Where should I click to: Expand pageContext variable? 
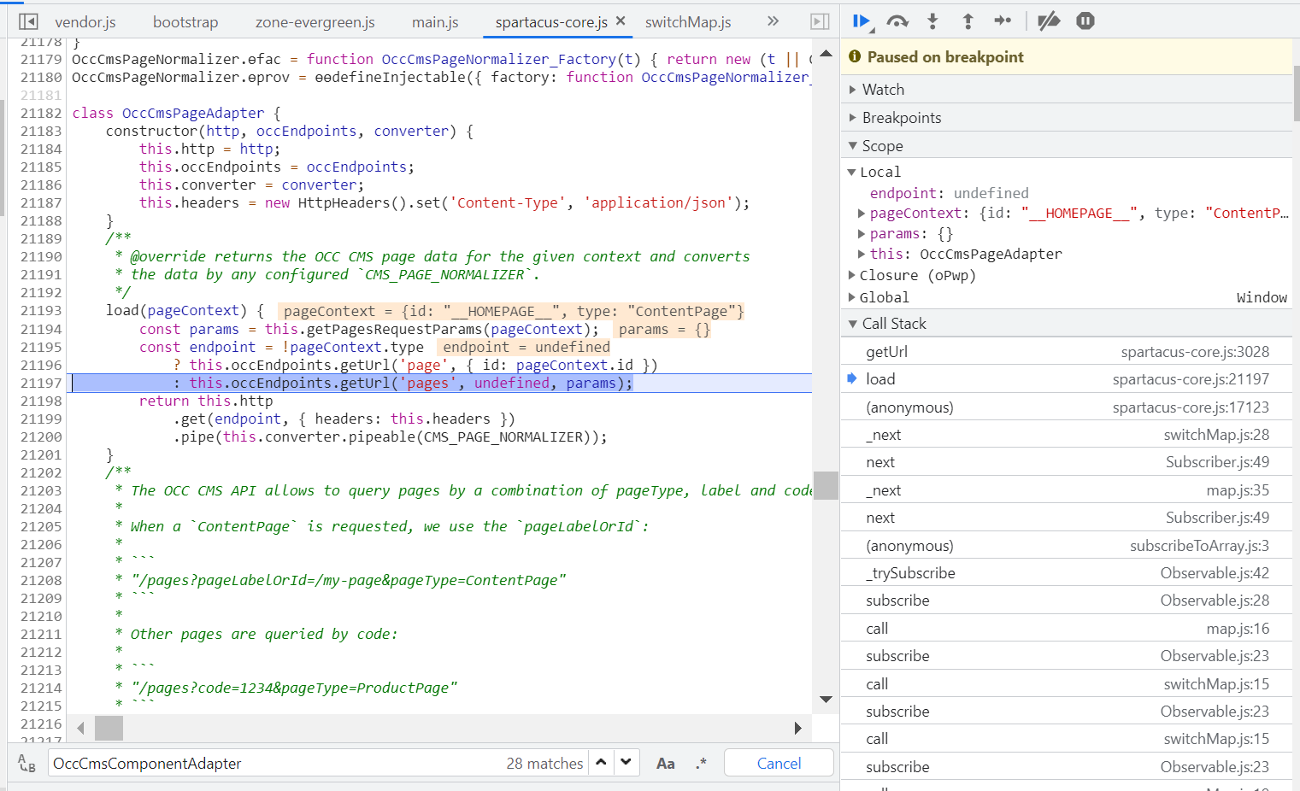pyautogui.click(x=862, y=214)
